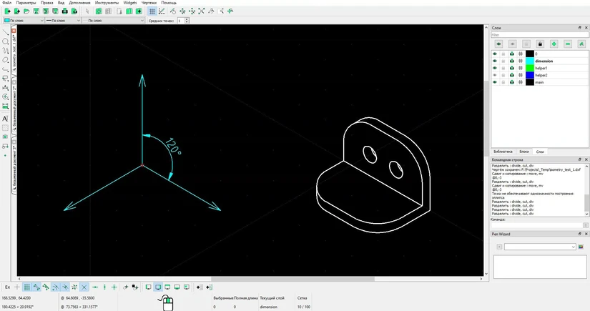
Task: Click lock relative zero position icon
Action: (x=135, y=287)
